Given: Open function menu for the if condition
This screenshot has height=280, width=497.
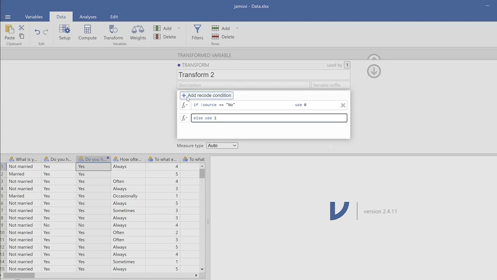Looking at the screenshot, I should 184,105.
